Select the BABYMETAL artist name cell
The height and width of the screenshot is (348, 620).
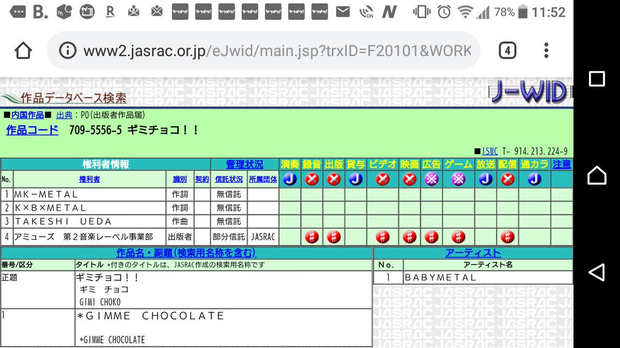[x=488, y=277]
